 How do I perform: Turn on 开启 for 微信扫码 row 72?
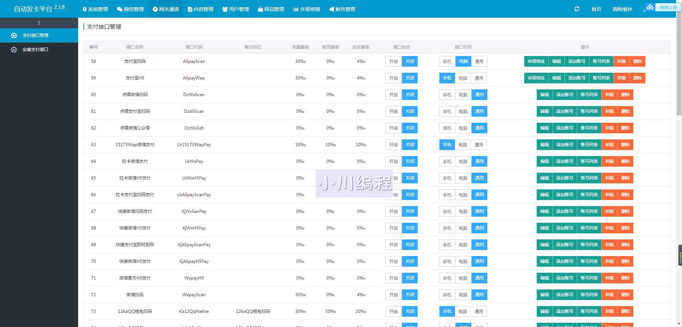click(x=394, y=295)
